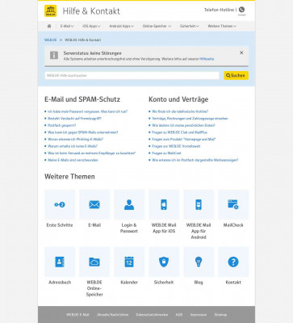Click footer link Aktuelle Nachrichten
The height and width of the screenshot is (323, 293).
112,314
